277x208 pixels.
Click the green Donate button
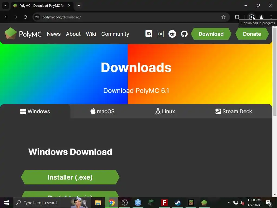[x=252, y=34]
